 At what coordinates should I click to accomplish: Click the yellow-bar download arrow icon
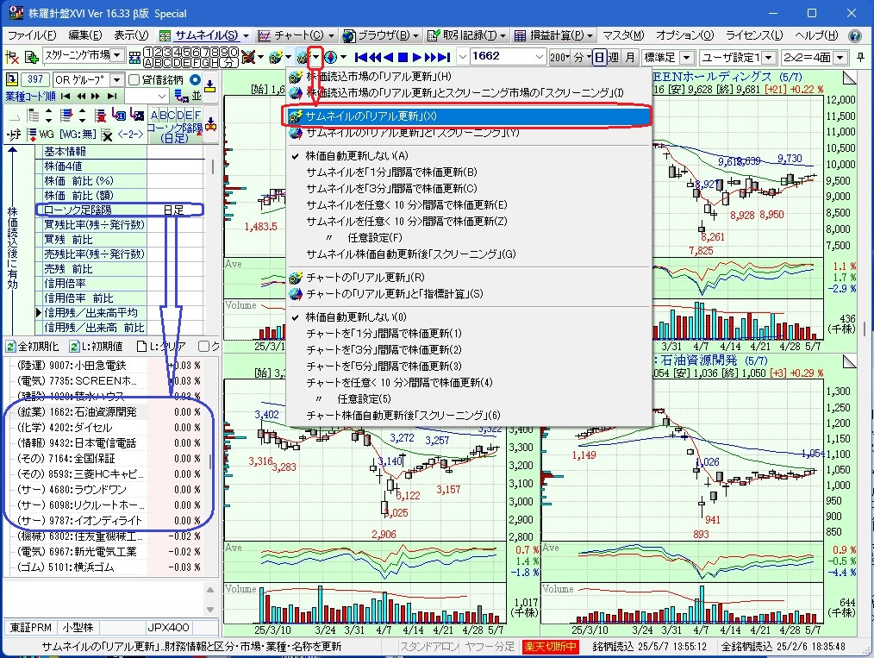[x=209, y=85]
